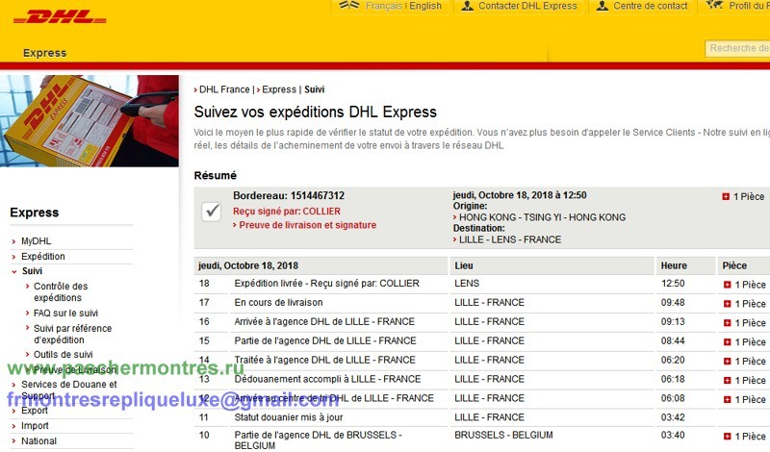Open MyDHL in the sidebar
770x452 pixels.
point(36,241)
